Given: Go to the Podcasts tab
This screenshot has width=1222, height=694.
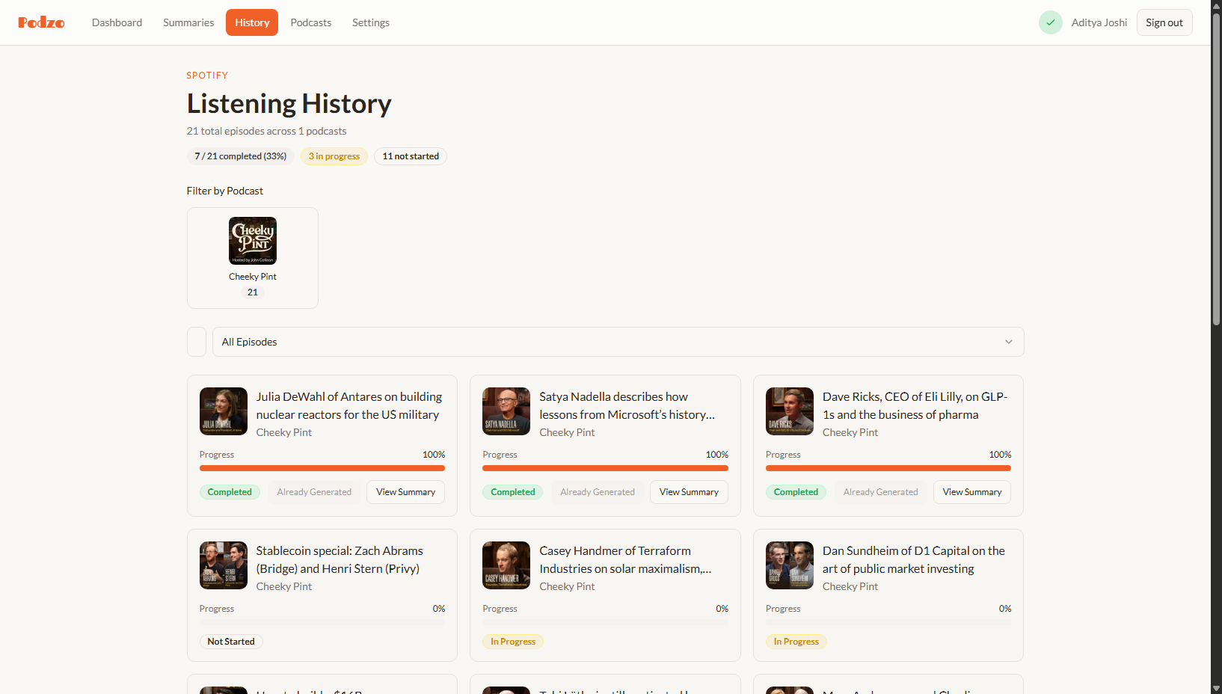Looking at the screenshot, I should [x=310, y=22].
